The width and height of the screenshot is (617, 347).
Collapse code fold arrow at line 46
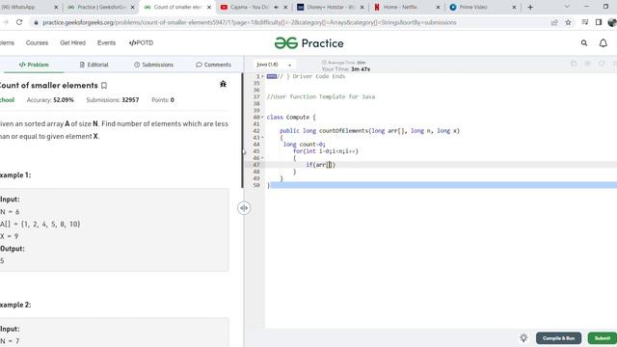coord(262,158)
